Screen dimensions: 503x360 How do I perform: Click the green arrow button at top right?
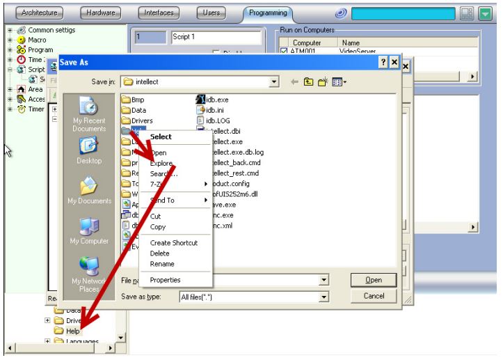pos(485,12)
